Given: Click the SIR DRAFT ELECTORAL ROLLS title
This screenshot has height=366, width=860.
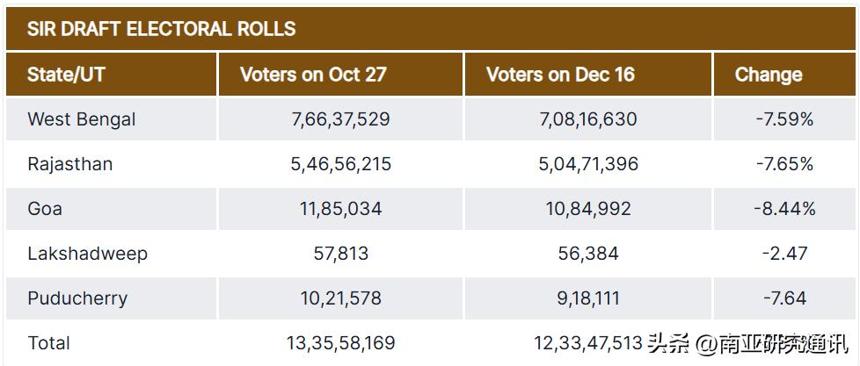Looking at the screenshot, I should click(161, 28).
